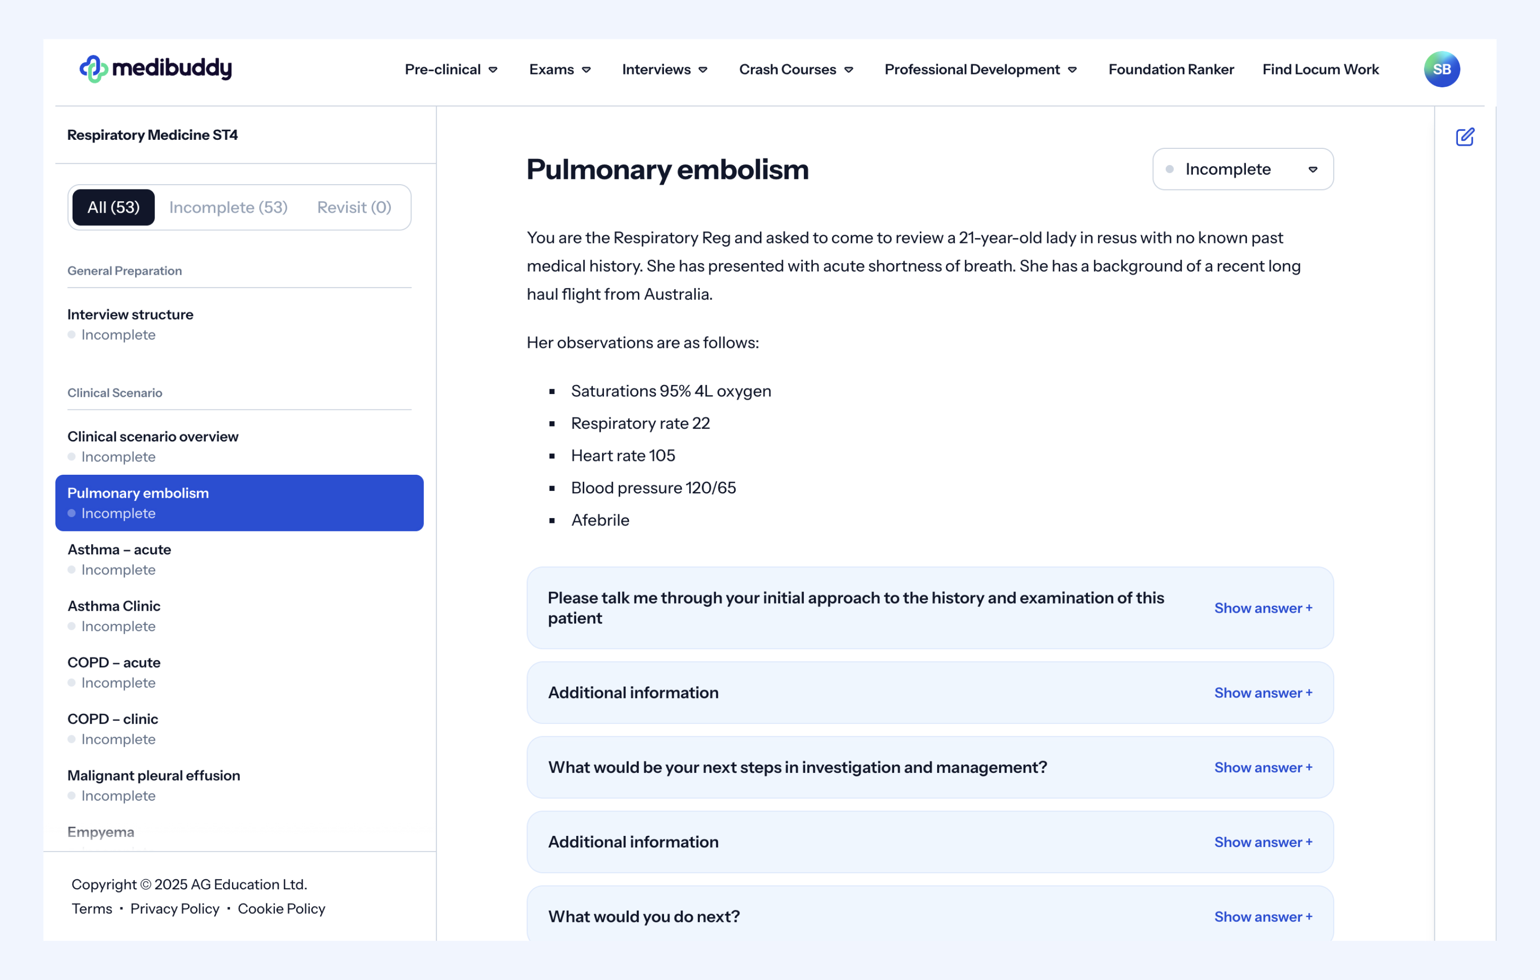Click the Crash Courses chevron icon

[x=849, y=70]
